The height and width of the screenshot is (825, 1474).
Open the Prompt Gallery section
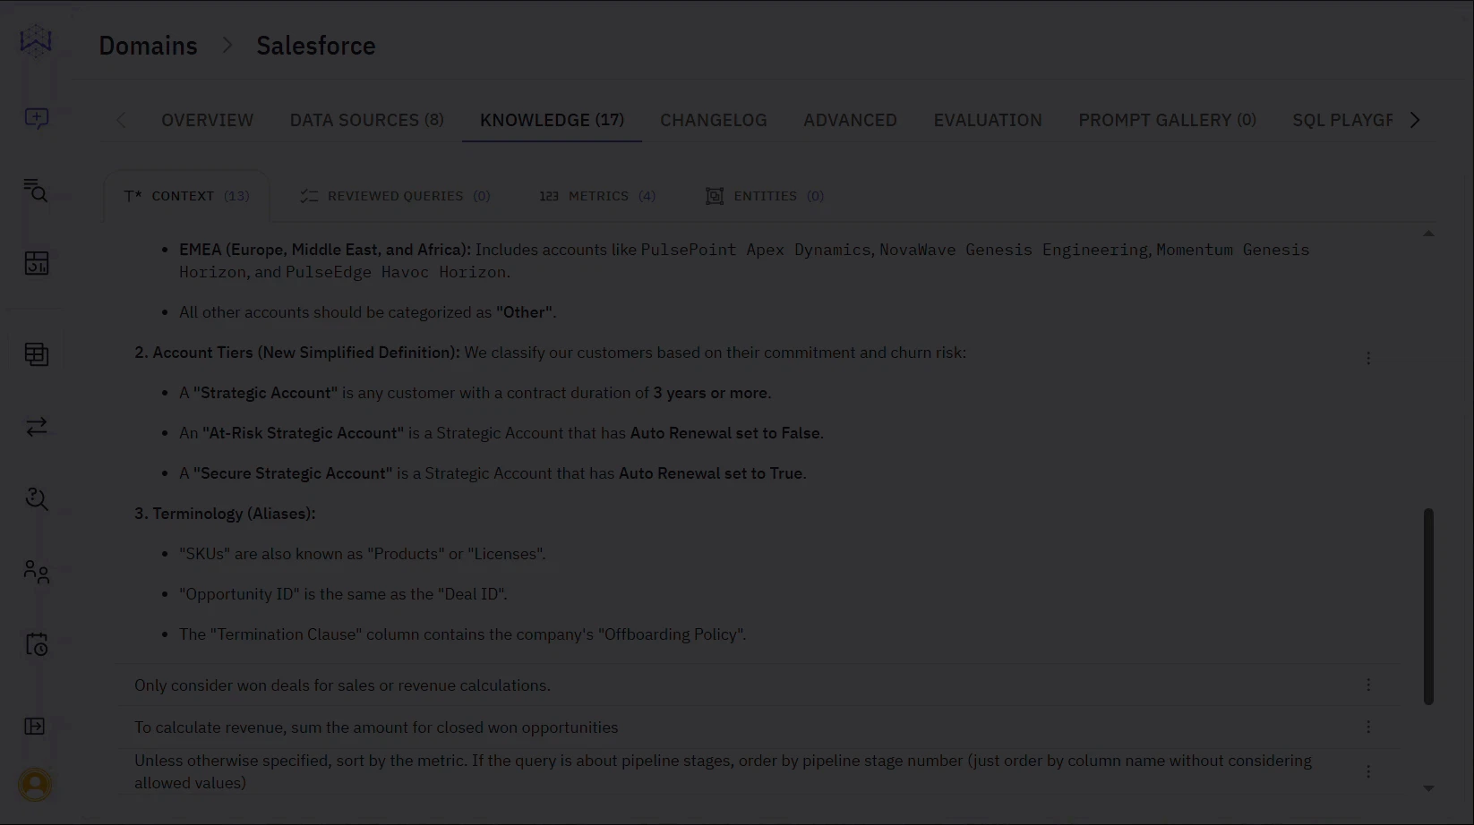coord(1167,119)
